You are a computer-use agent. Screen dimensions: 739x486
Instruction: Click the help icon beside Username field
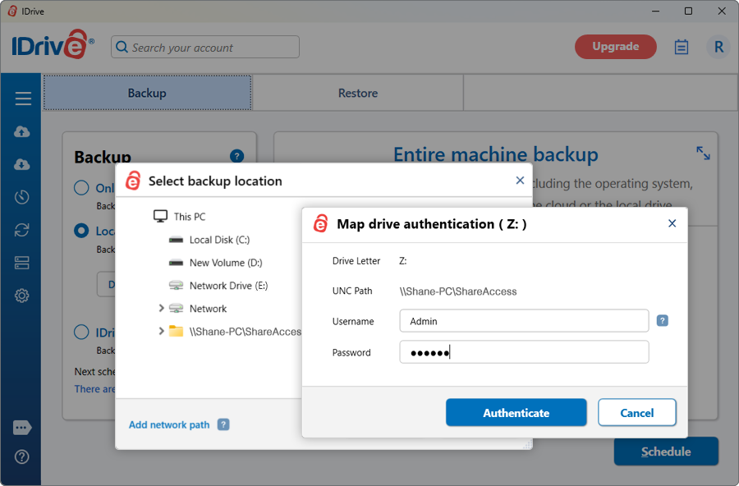coord(662,321)
